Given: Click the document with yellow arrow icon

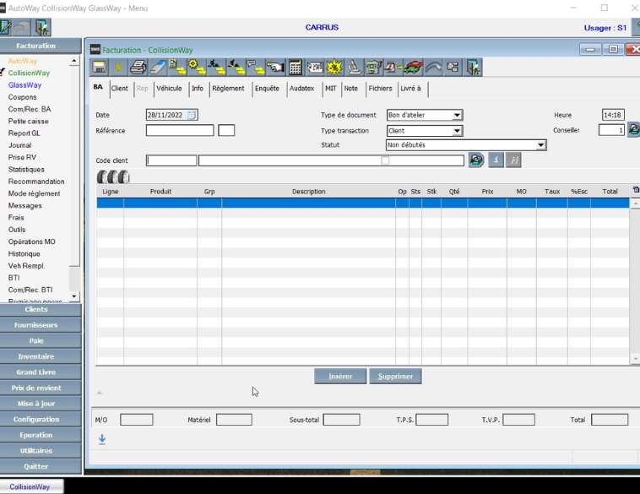Looking at the screenshot, I should 177,67.
